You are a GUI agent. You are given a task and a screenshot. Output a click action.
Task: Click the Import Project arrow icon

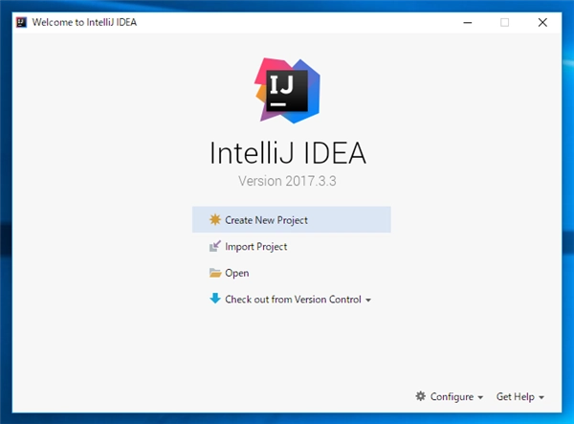215,246
